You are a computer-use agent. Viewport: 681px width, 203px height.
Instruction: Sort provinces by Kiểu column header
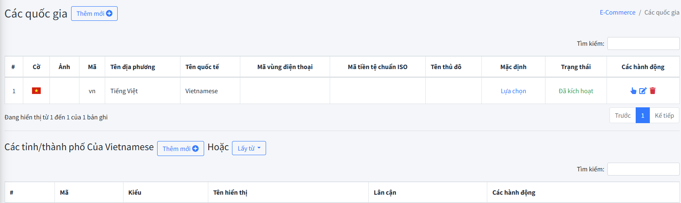pos(135,193)
